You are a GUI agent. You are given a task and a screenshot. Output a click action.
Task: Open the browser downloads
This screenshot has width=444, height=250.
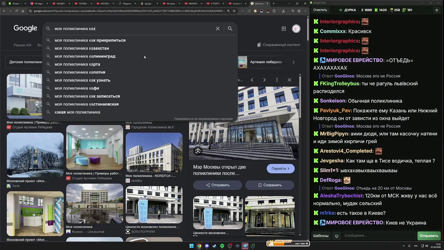point(283,11)
